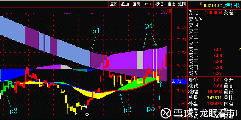Click the 量比 label
Viewport: 241px width, 120px height.
[229, 98]
